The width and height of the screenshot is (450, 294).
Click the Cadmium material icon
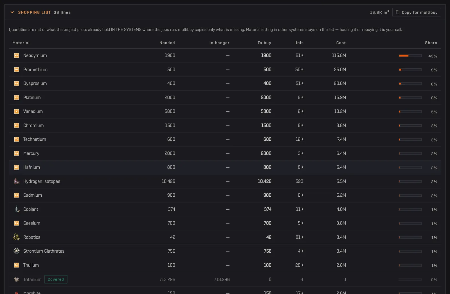(x=17, y=195)
